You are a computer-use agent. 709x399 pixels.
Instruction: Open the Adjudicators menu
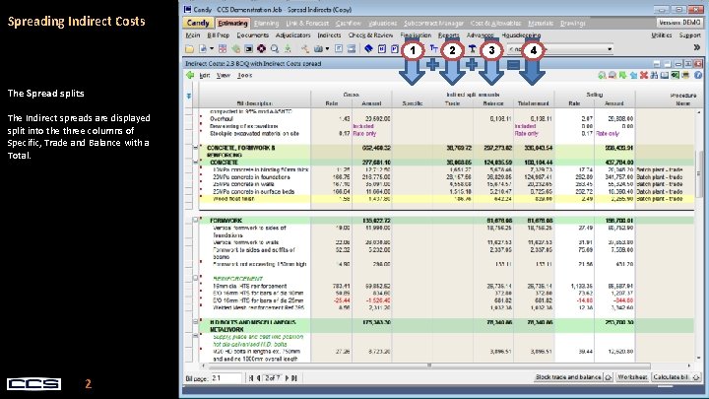(293, 35)
